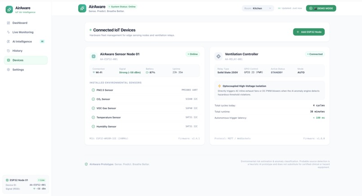Click the check icon beside VOC Gas Sensor
The height and width of the screenshot is (196, 362).
[x=93, y=108]
